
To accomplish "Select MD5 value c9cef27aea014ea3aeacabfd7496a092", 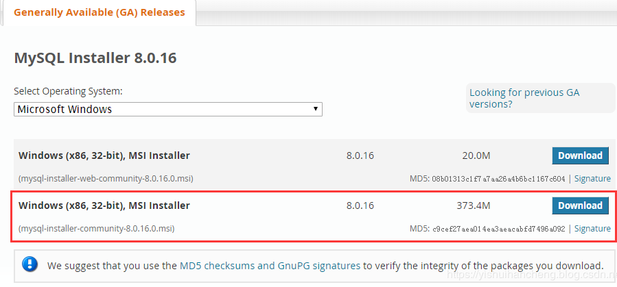I will pos(498,229).
